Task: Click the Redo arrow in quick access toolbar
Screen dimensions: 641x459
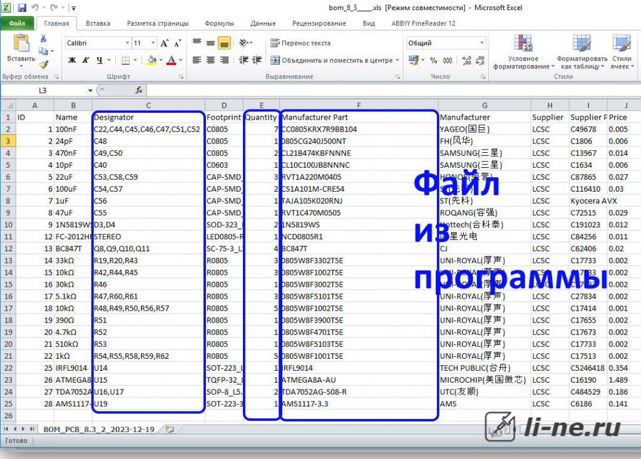Action: click(54, 8)
